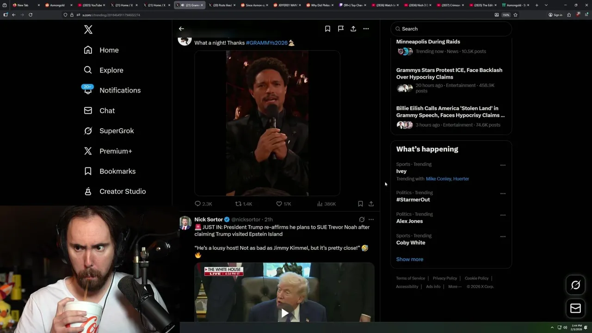Repost the GRAMMYs post showing 1.4K
This screenshot has height=333, width=592.
click(x=244, y=204)
